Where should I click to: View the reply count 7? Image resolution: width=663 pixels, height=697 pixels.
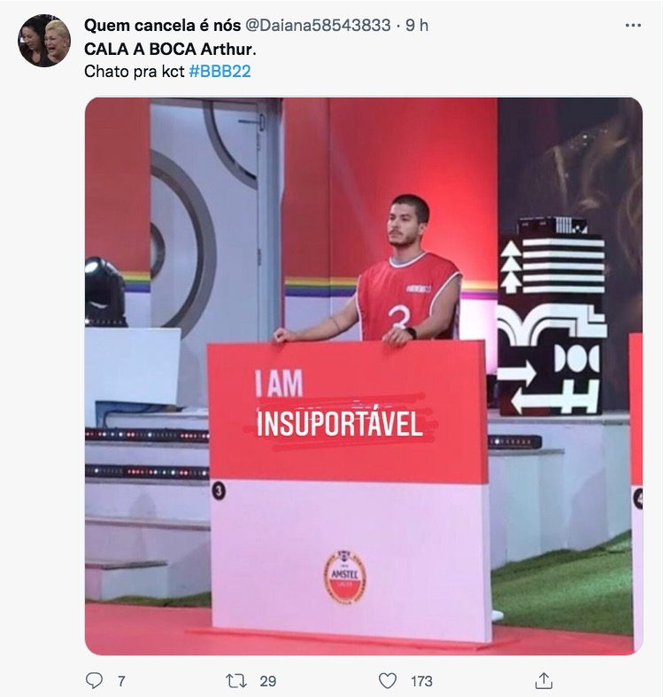click(121, 681)
